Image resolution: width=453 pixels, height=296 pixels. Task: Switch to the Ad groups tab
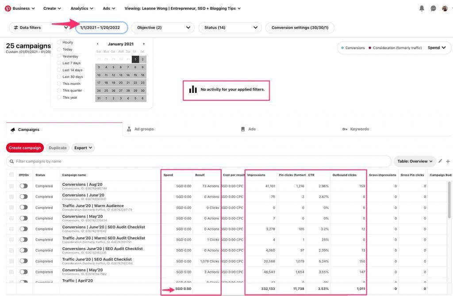pyautogui.click(x=142, y=129)
